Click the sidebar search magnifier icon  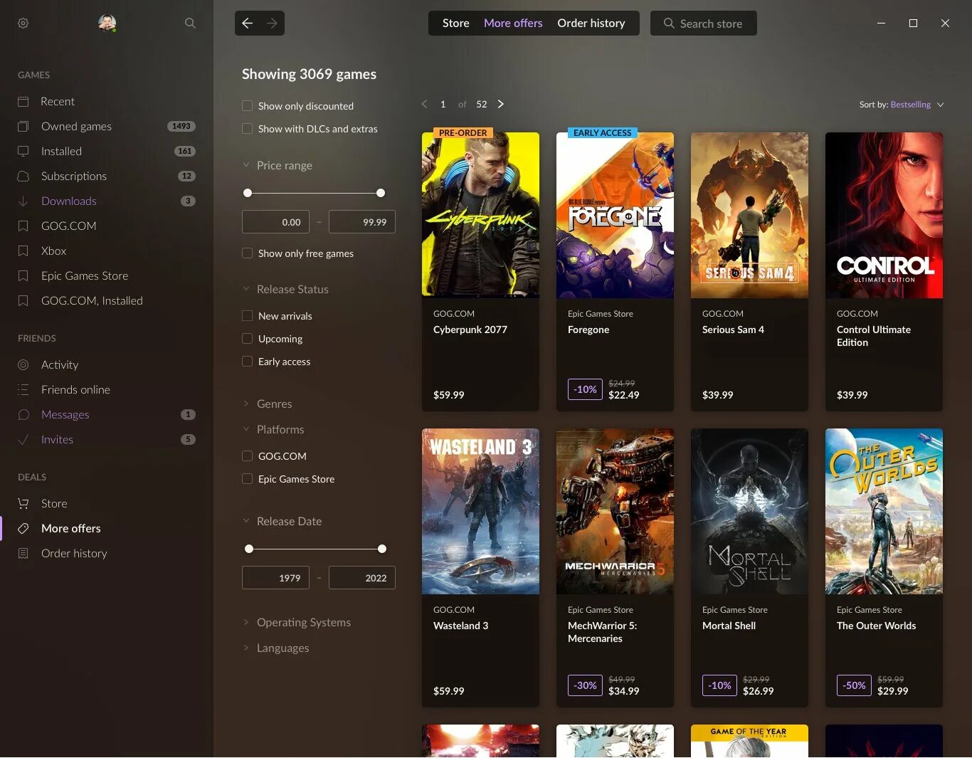[190, 23]
